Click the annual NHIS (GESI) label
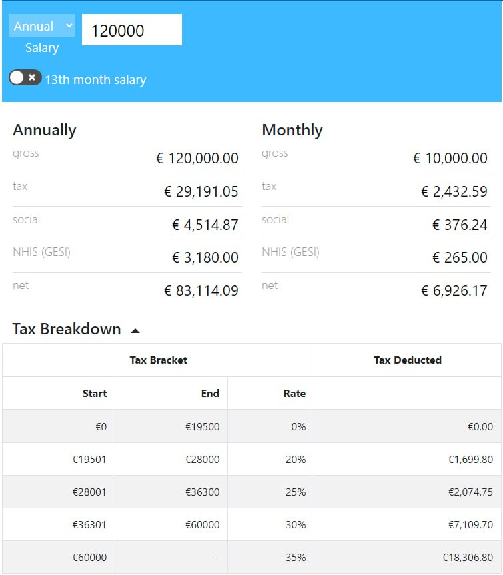This screenshot has width=503, height=575. 41,252
